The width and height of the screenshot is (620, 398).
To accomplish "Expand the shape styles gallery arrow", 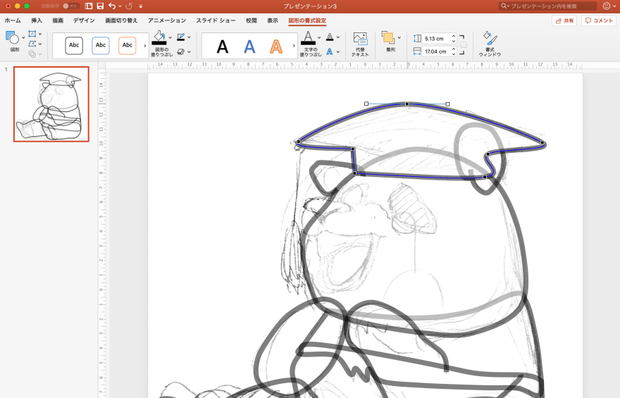I will (x=145, y=46).
